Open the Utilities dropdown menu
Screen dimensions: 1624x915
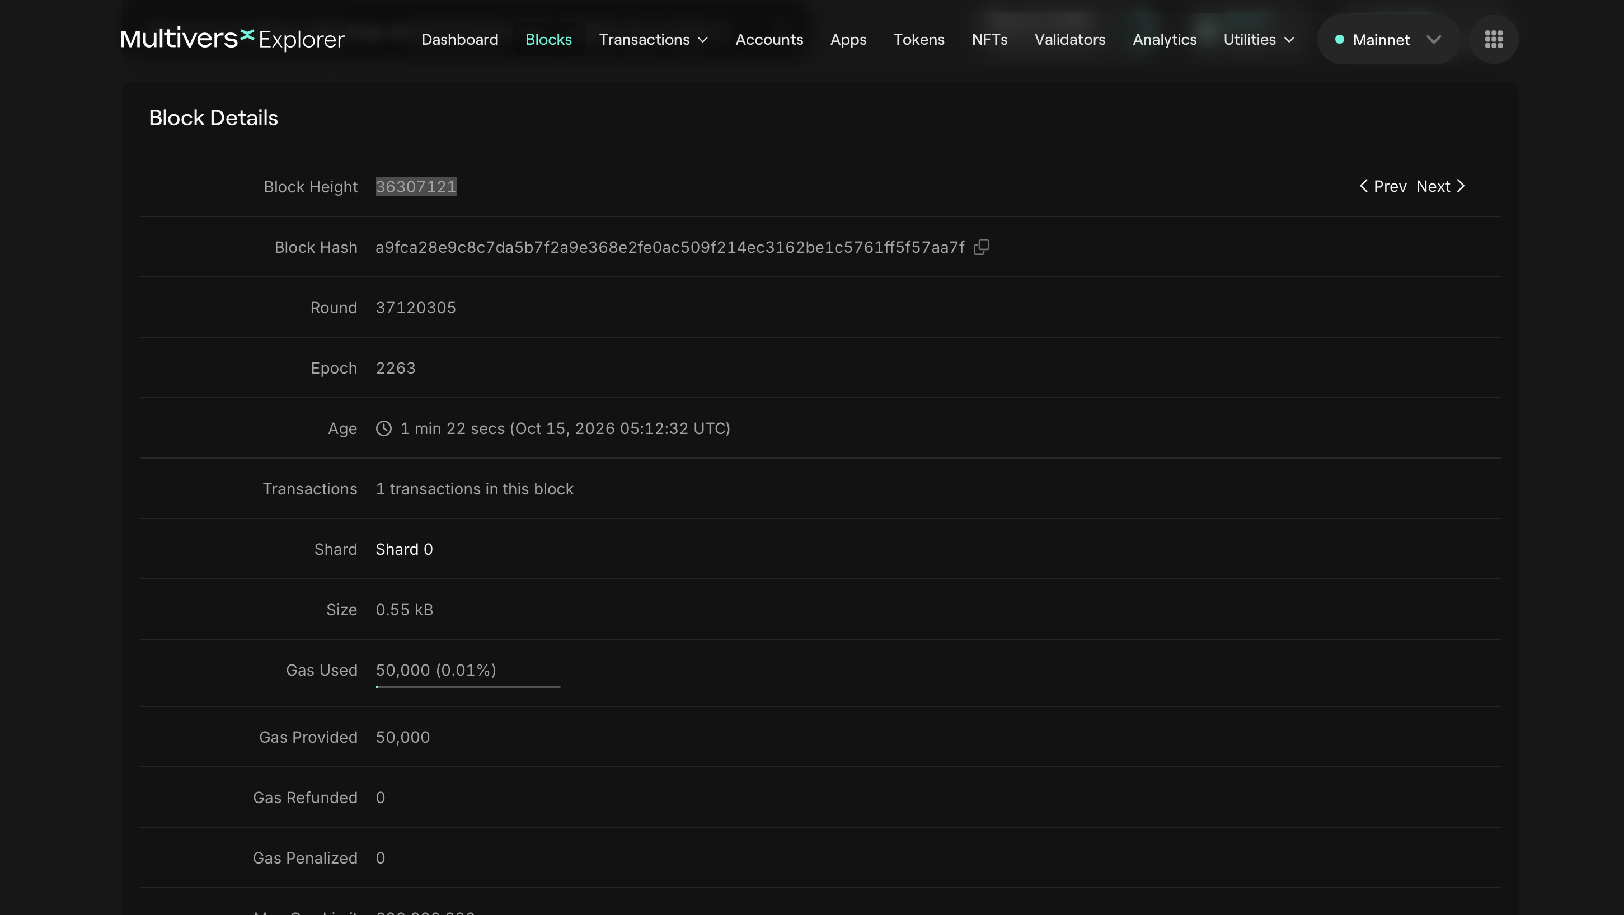pyautogui.click(x=1259, y=39)
